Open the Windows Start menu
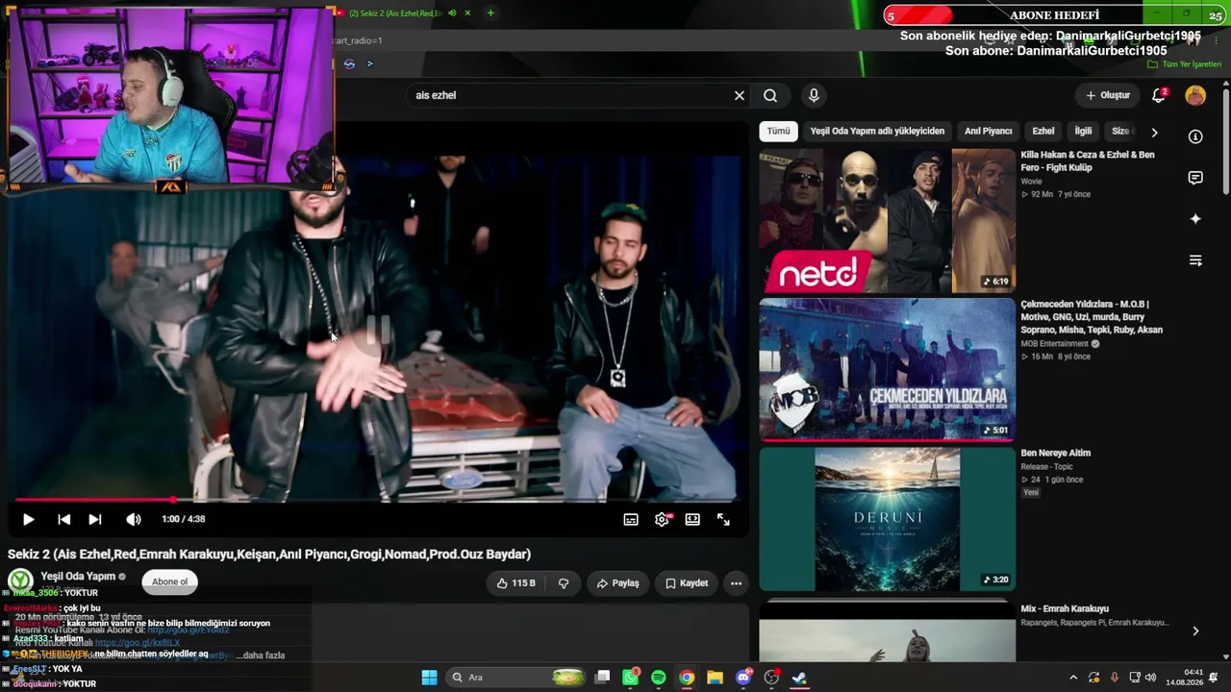1231x692 pixels. coord(429,678)
